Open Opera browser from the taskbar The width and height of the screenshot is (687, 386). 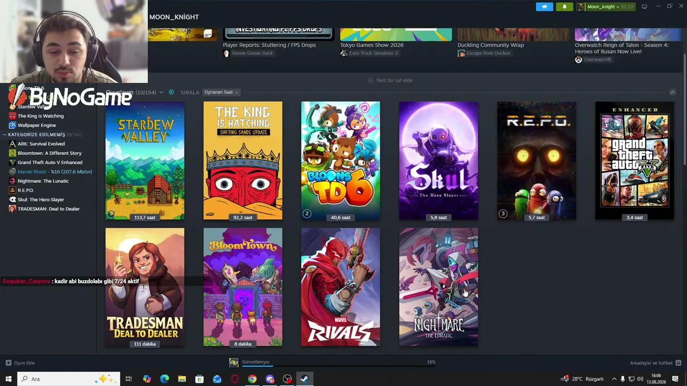tap(235, 379)
